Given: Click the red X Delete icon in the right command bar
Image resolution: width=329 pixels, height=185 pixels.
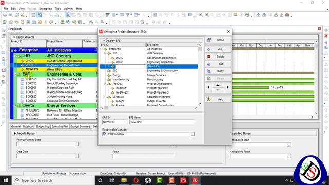Looking at the screenshot, I should [x=326, y=36].
